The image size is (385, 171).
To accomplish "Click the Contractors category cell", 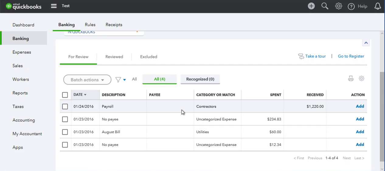I will pos(217,107).
